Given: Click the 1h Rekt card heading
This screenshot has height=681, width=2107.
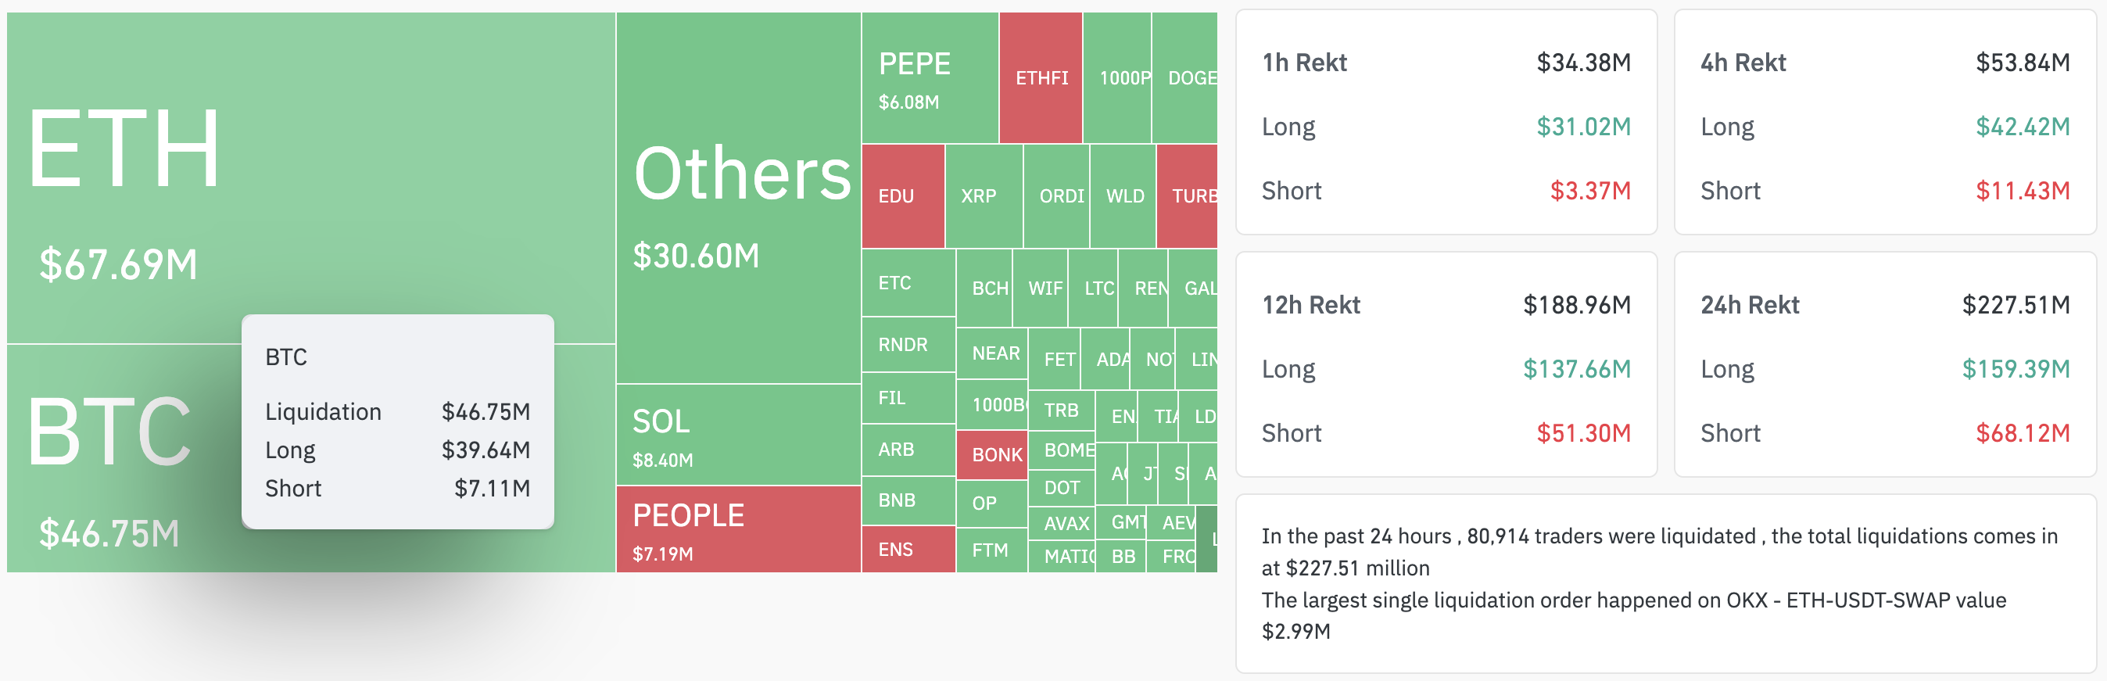Looking at the screenshot, I should click(x=1304, y=63).
